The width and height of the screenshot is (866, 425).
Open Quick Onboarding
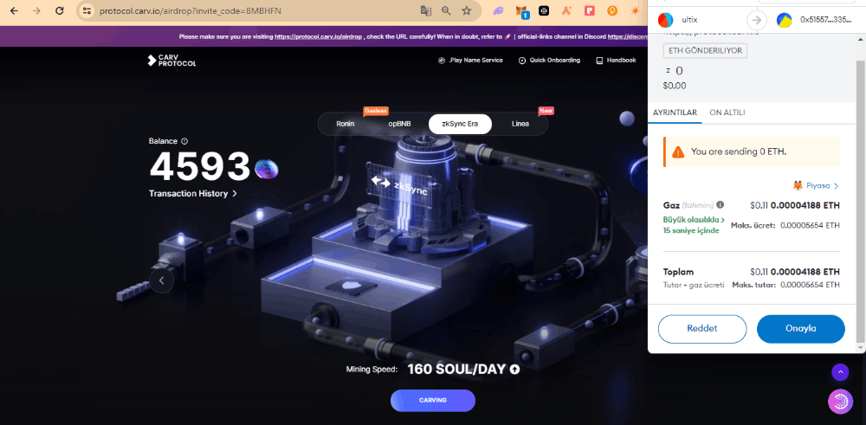click(550, 61)
